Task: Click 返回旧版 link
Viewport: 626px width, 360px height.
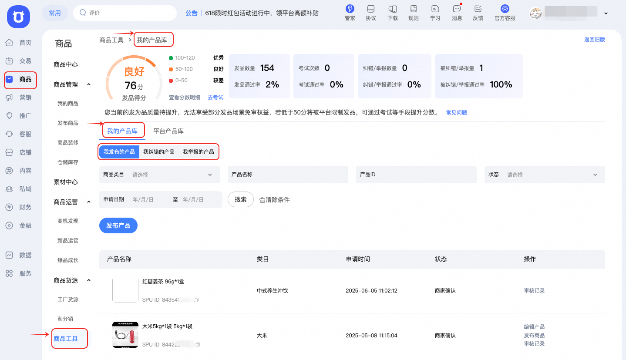Action: [x=595, y=40]
